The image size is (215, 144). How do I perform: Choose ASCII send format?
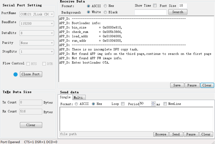tap(76, 104)
